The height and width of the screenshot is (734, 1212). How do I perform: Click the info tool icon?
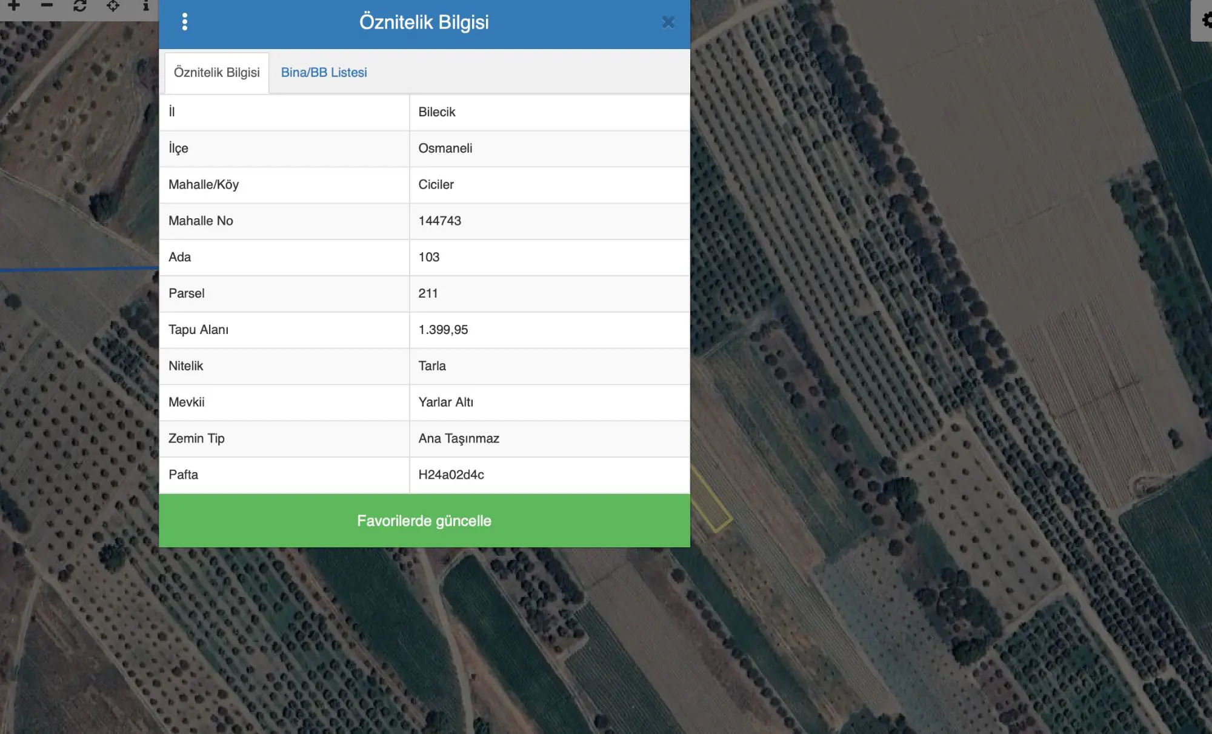[x=145, y=5]
